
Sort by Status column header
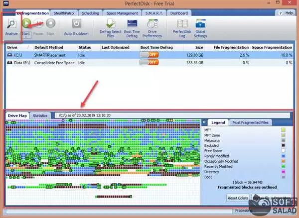point(85,47)
